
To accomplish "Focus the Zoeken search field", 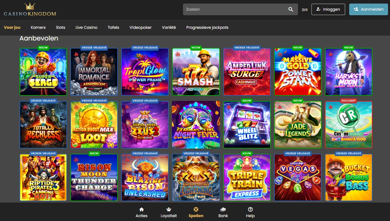I will (x=240, y=9).
